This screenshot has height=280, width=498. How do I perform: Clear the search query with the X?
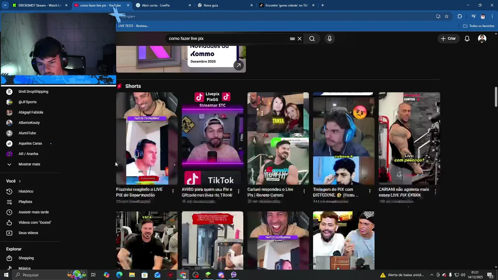[x=300, y=38]
